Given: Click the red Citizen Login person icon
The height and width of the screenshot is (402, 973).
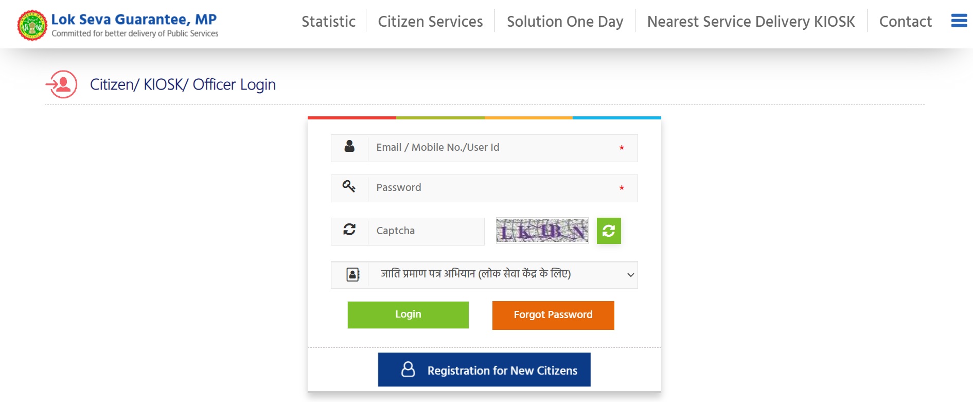Looking at the screenshot, I should coord(62,84).
